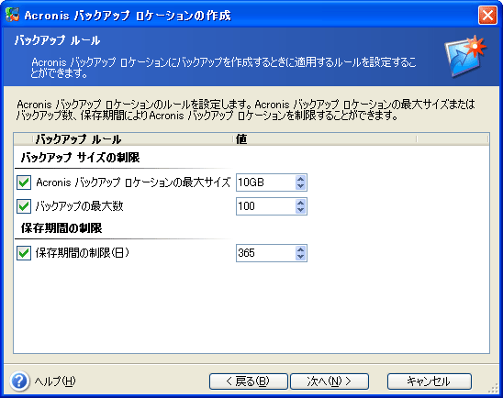Open ヘルプ(H) help link

tap(55, 381)
